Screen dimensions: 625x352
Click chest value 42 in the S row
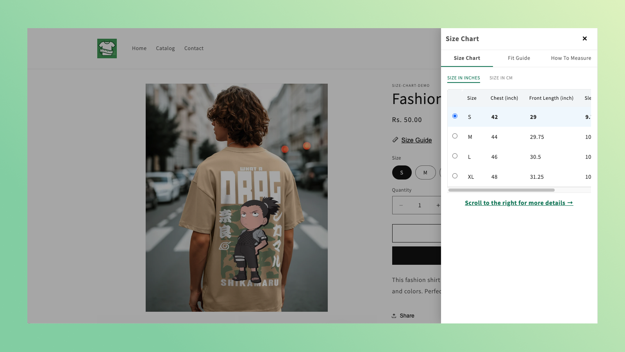pos(495,117)
